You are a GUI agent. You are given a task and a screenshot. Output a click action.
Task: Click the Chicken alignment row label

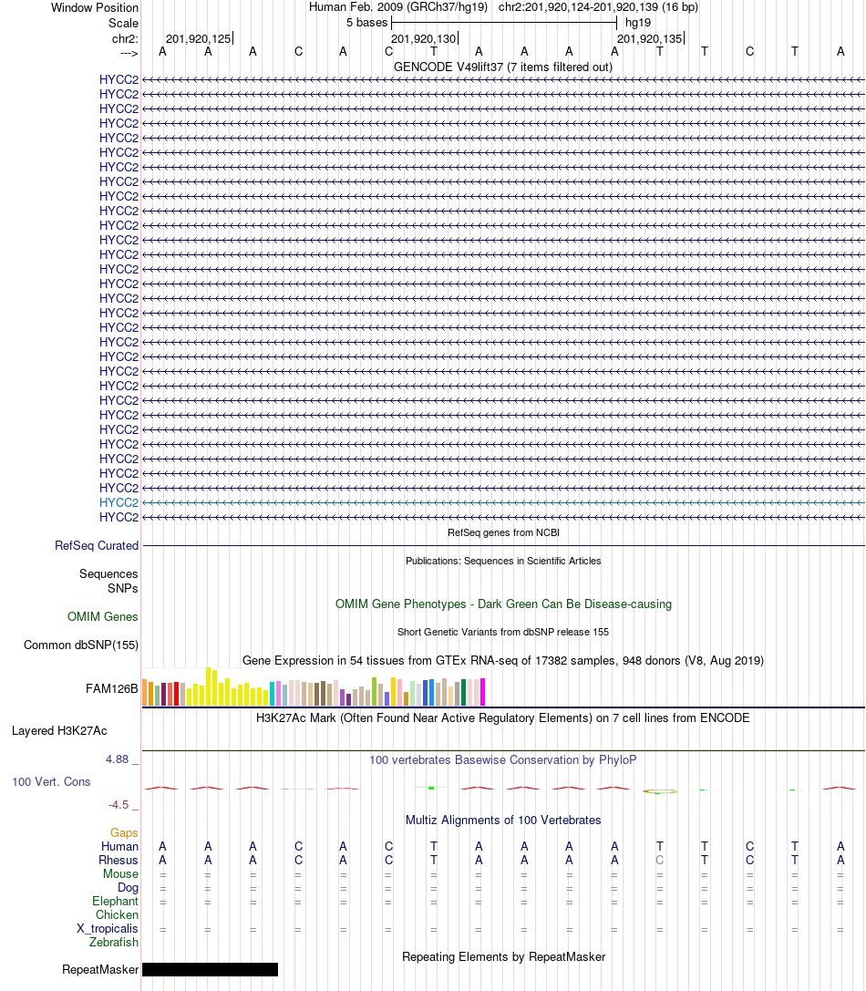tap(117, 915)
